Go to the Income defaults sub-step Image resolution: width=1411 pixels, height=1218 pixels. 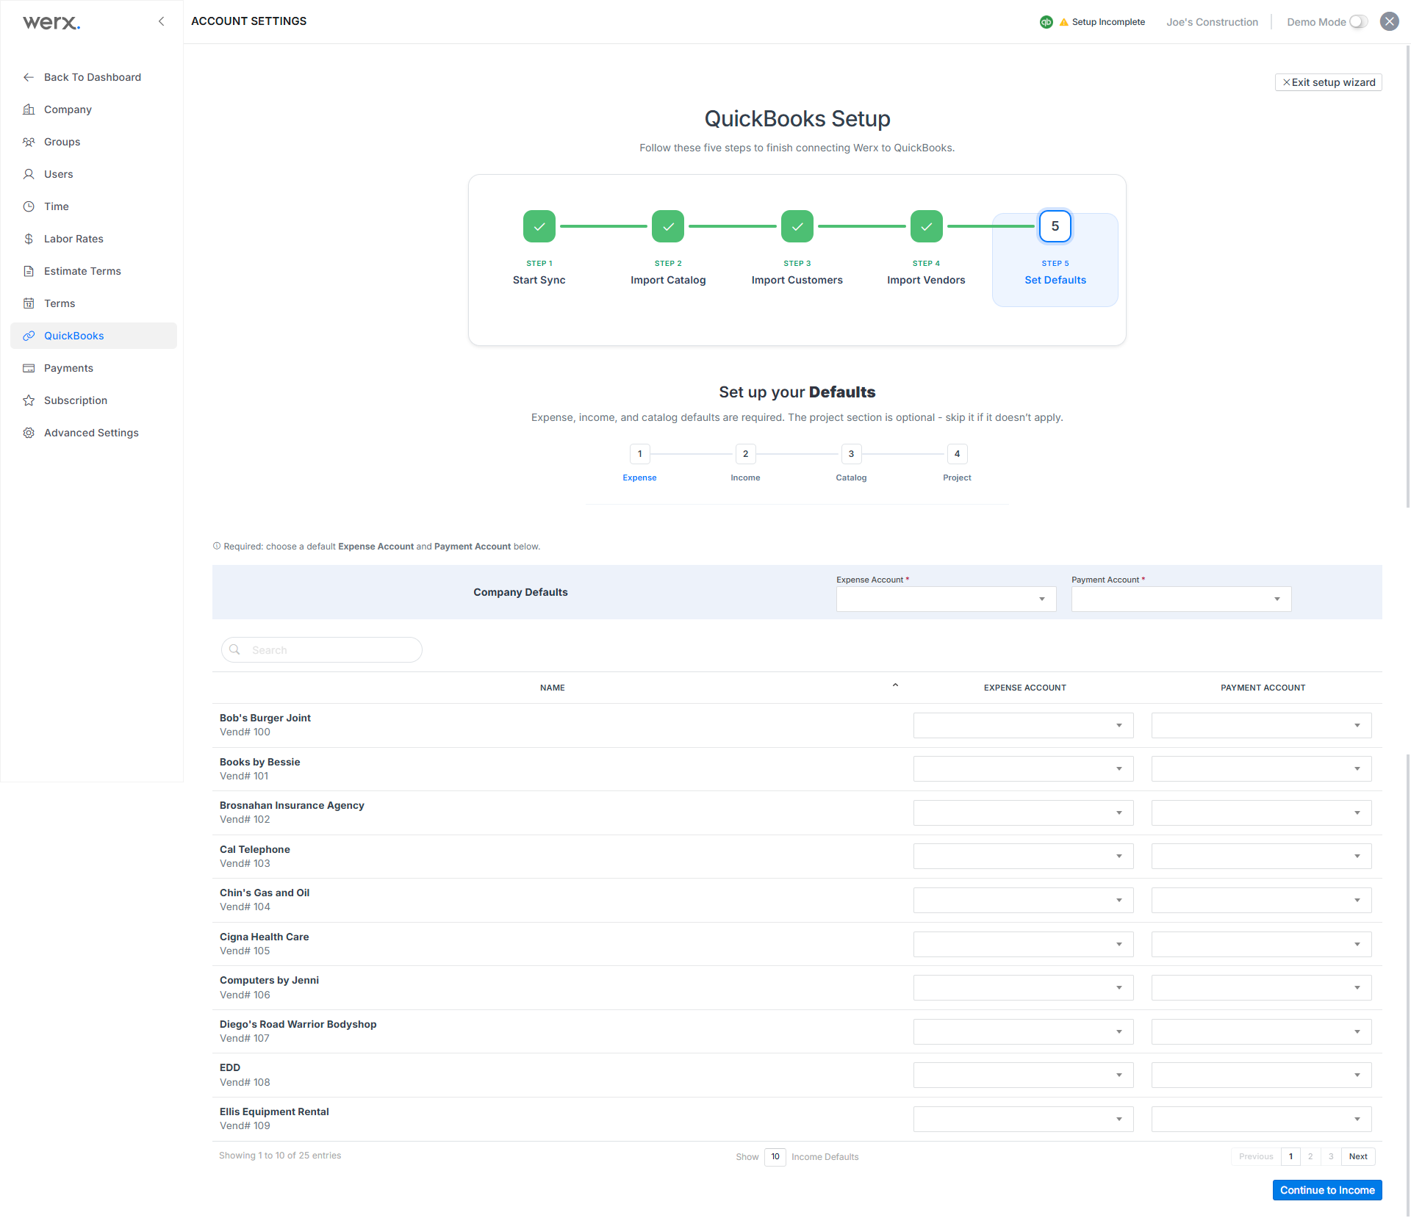pyautogui.click(x=746, y=454)
